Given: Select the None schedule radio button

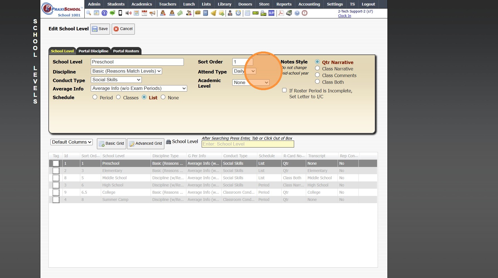Looking at the screenshot, I should [163, 97].
